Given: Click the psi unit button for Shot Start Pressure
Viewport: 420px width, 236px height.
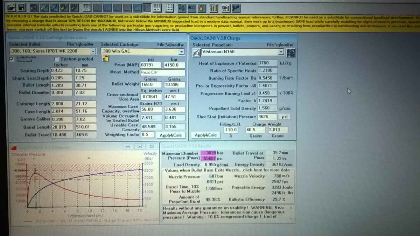Looking at the screenshot, I should [x=286, y=117].
